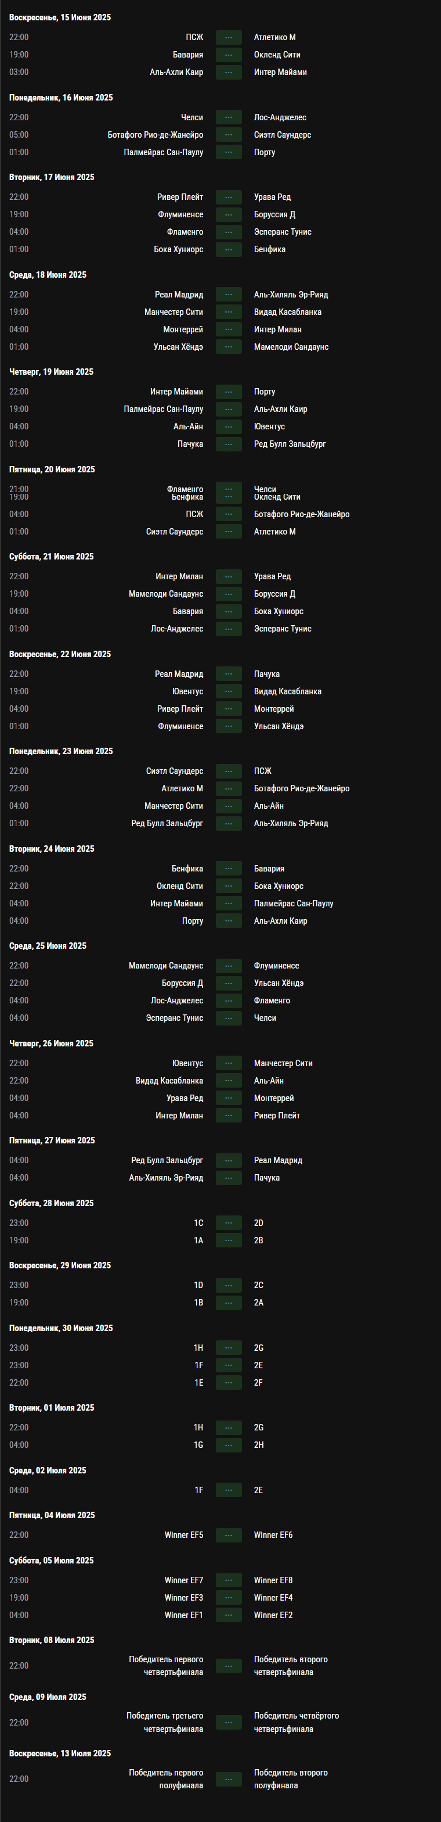Open the 1G vs 2H match score
441x1822 pixels.
pos(228,1444)
